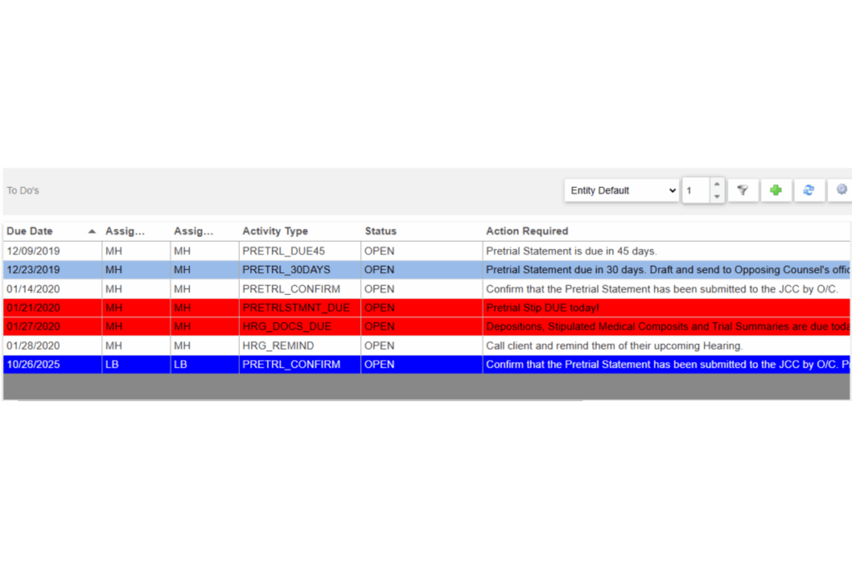Select the 01/21/2020 due date cell
The image size is (852, 568).
52,308
